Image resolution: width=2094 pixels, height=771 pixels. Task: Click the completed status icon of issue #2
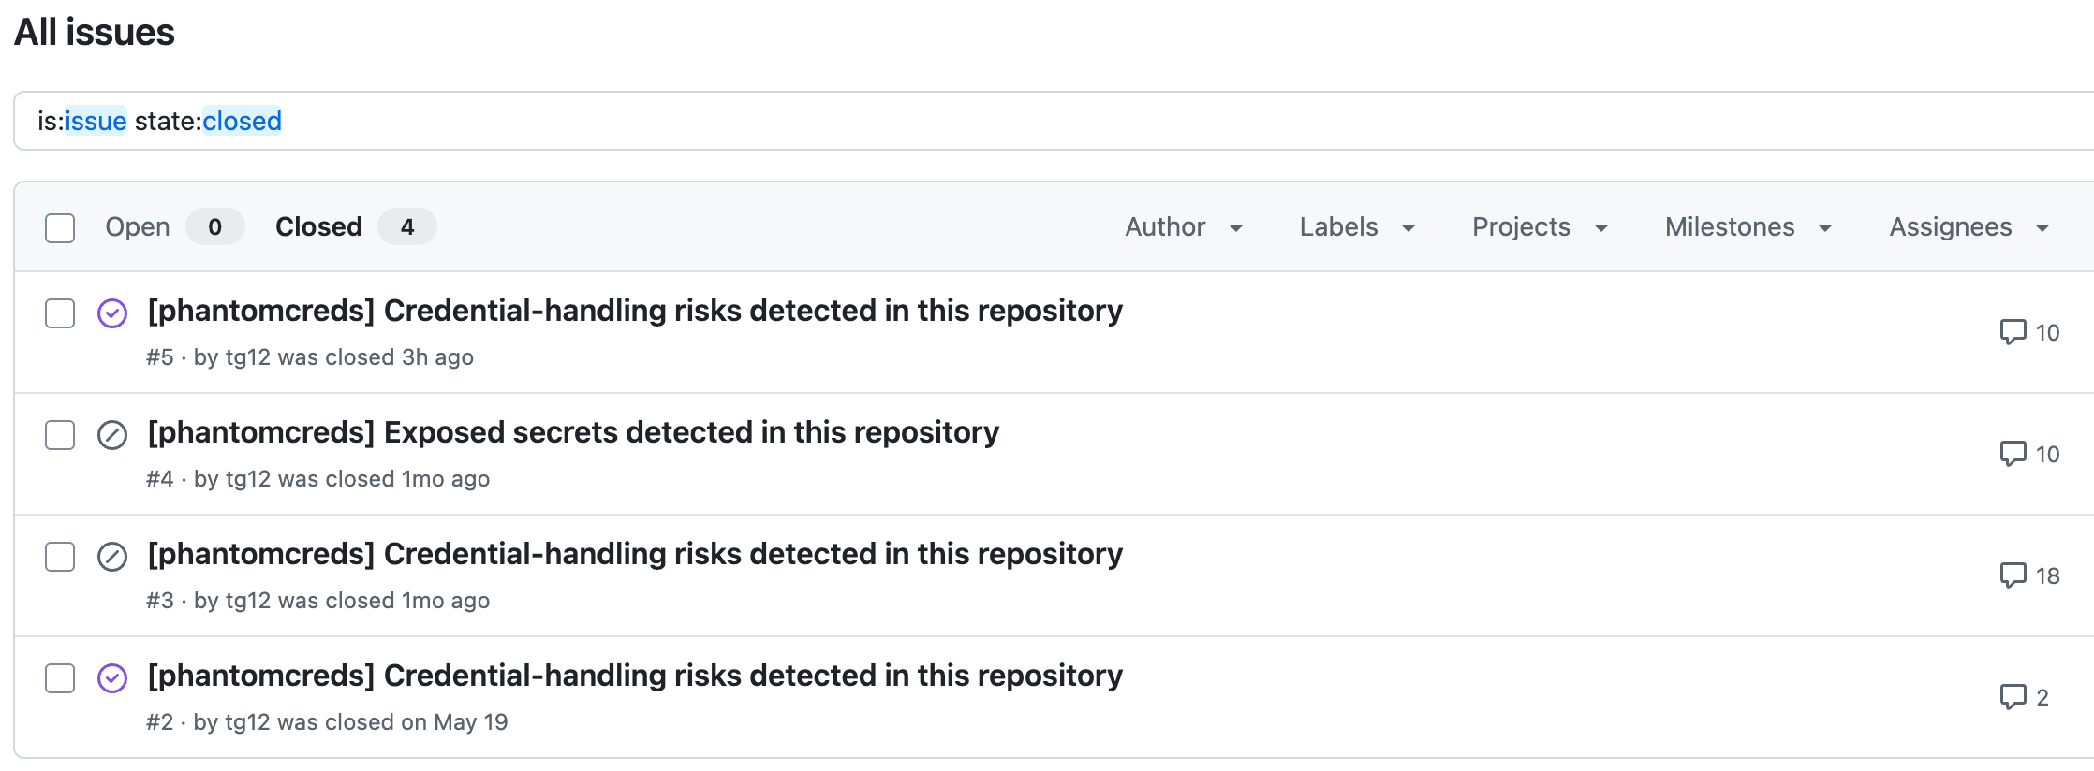112,678
